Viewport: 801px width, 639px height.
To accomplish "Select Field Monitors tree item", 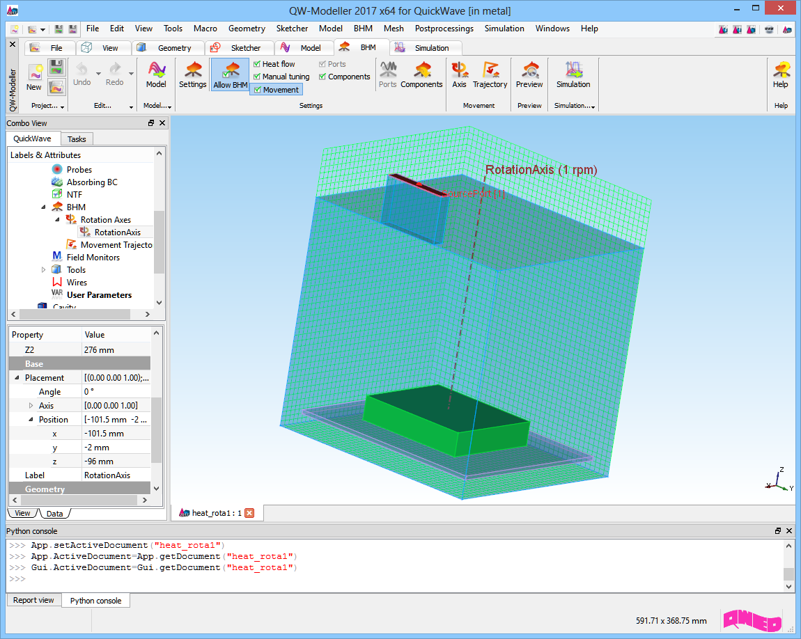I will pyautogui.click(x=93, y=258).
